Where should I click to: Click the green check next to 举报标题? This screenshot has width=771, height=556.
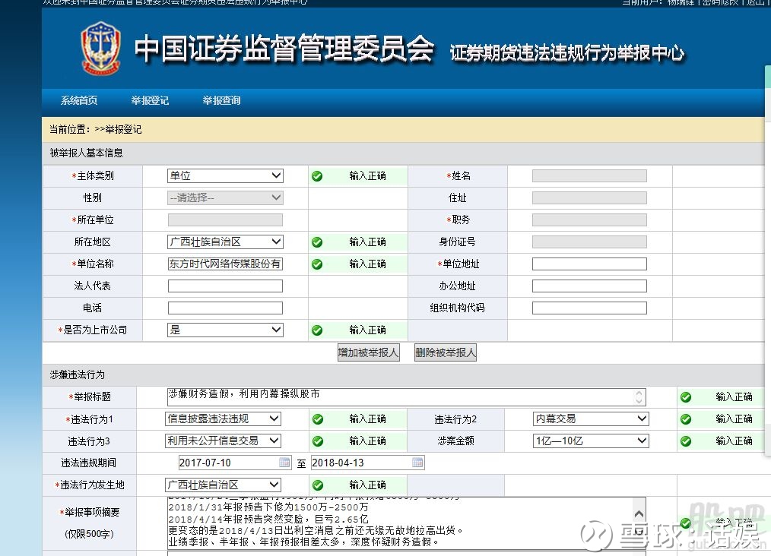[x=685, y=396]
